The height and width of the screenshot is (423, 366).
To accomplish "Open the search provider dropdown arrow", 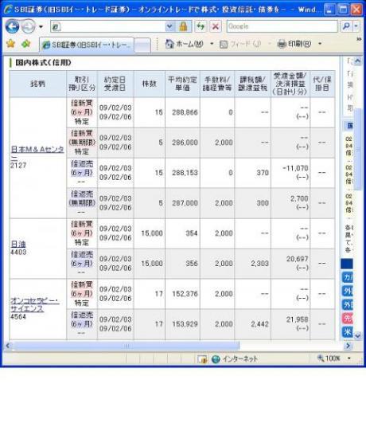I will pos(356,26).
